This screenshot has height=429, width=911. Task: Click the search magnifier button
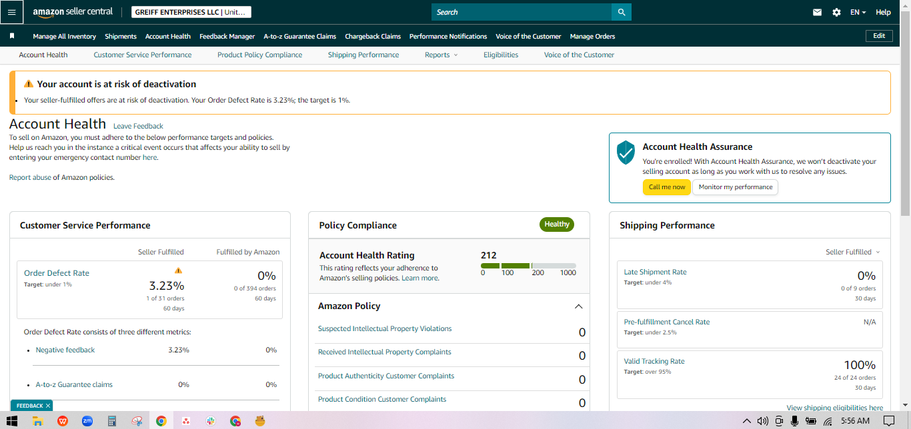coord(622,12)
